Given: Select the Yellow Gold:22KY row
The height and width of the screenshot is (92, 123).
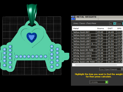Looking at the screenshot, I should pyautogui.click(x=97, y=47).
